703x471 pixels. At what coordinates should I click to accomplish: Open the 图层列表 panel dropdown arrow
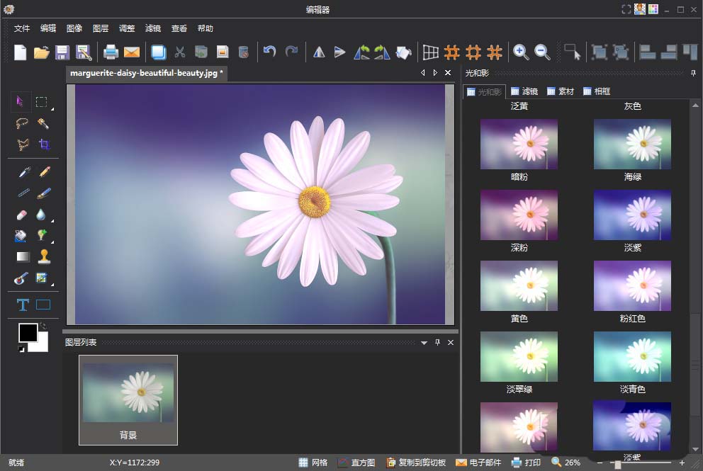[x=424, y=343]
